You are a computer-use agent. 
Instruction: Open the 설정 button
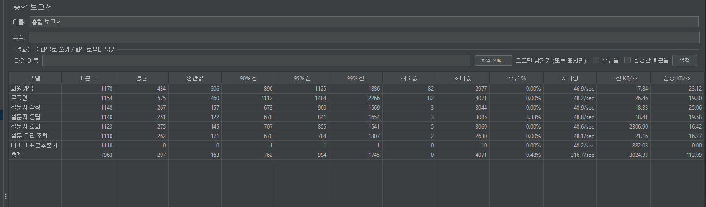point(684,60)
